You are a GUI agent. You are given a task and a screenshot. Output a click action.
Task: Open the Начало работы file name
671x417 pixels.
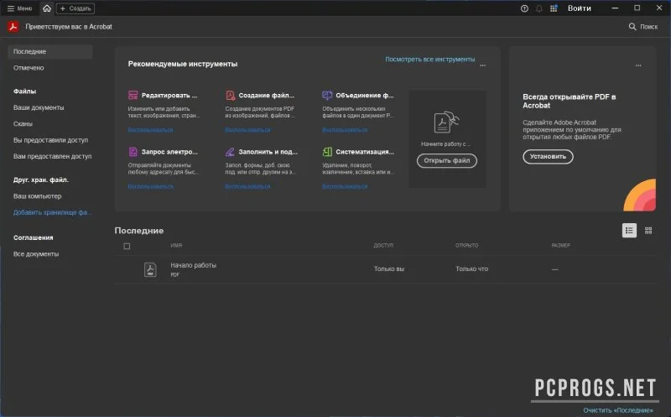[194, 265]
